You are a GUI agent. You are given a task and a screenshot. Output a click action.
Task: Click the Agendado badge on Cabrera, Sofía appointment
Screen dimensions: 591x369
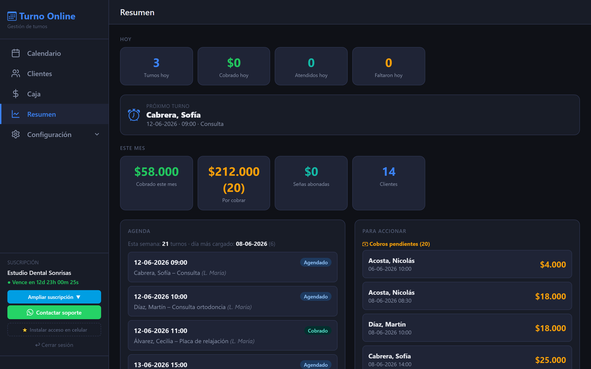pyautogui.click(x=316, y=262)
